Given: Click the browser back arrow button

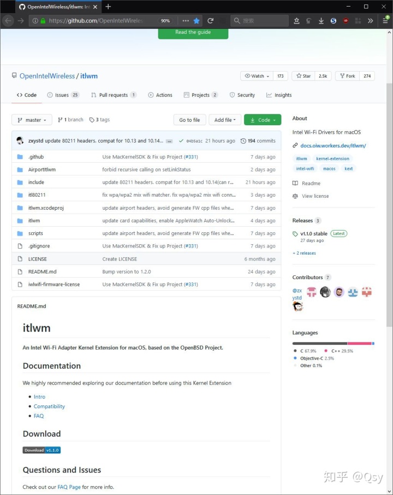Looking at the screenshot, I should tap(8, 21).
